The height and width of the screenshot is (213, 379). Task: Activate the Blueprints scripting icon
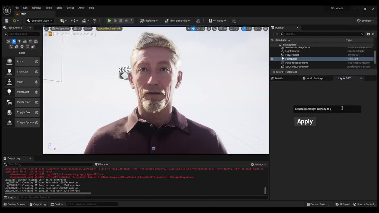pyautogui.click(x=74, y=21)
